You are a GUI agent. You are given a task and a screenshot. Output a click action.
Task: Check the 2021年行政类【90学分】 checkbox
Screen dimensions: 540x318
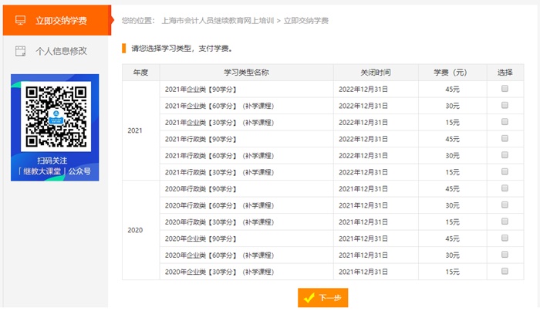click(x=505, y=138)
